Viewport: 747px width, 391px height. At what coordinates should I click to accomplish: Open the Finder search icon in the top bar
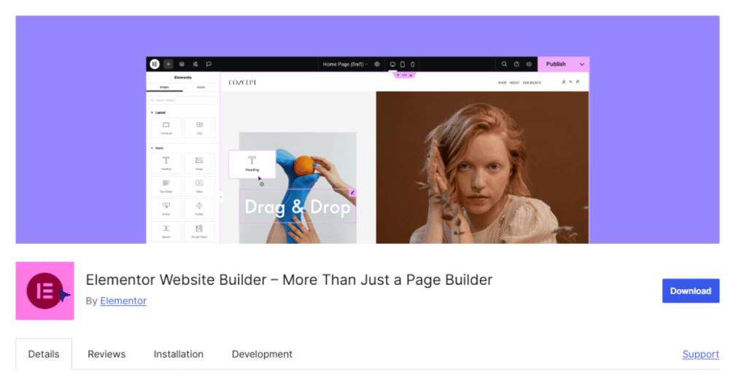[x=504, y=64]
